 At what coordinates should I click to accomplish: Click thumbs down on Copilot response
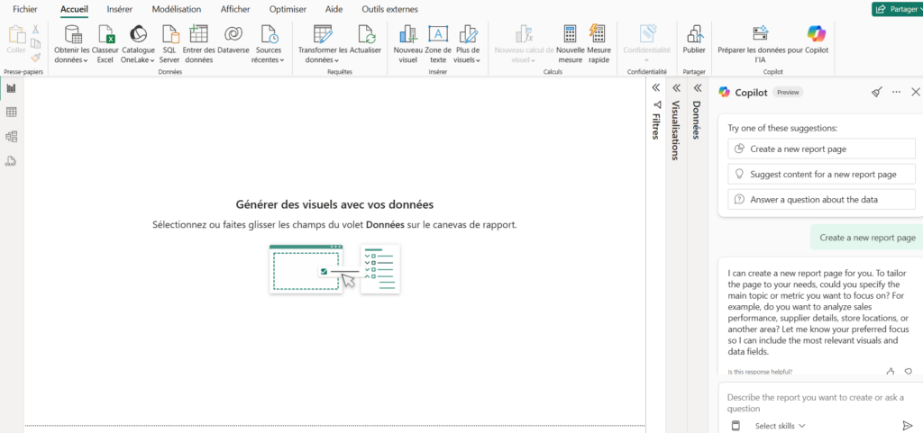[x=909, y=371]
